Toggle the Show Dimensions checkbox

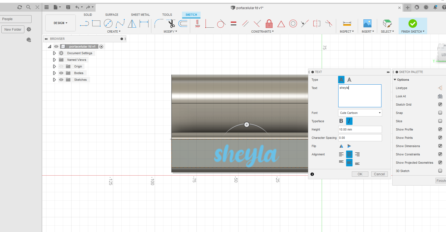click(x=440, y=146)
